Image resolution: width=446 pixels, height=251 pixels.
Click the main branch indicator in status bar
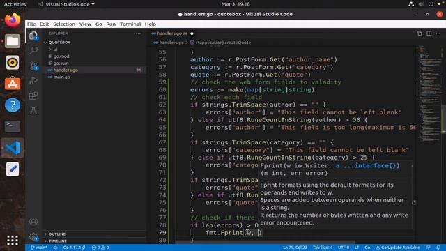point(39,248)
